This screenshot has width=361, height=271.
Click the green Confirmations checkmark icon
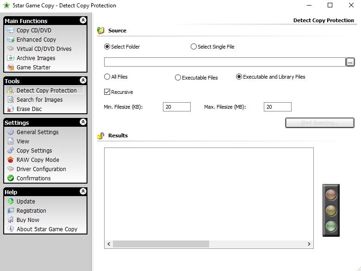(11, 179)
